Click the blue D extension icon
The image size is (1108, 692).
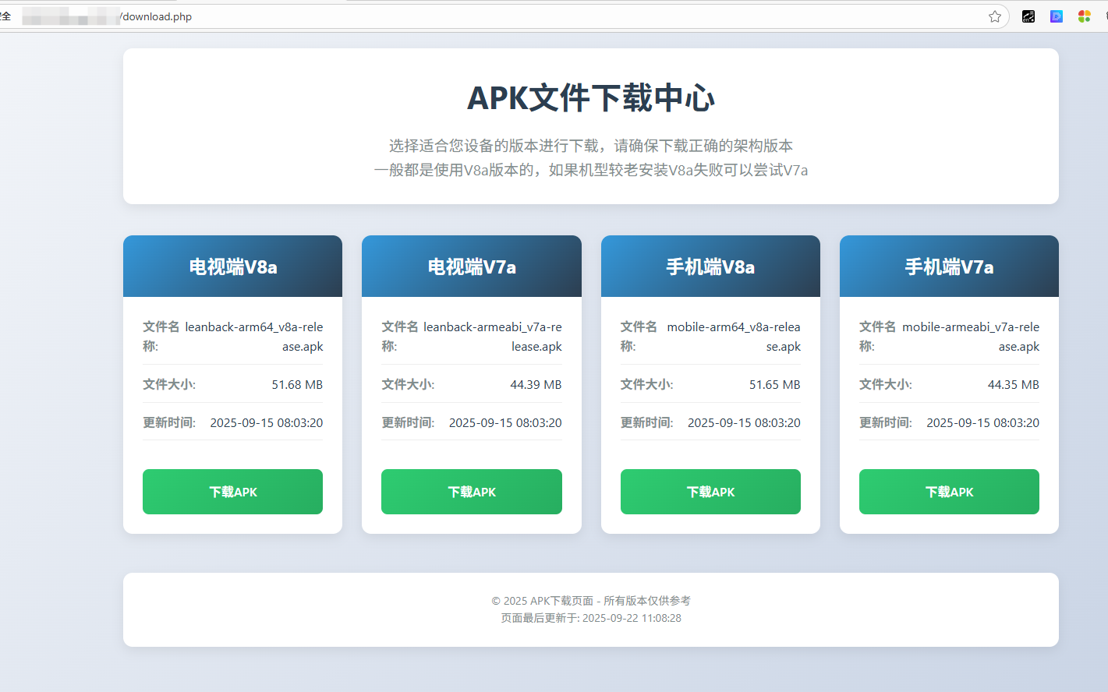point(1057,16)
